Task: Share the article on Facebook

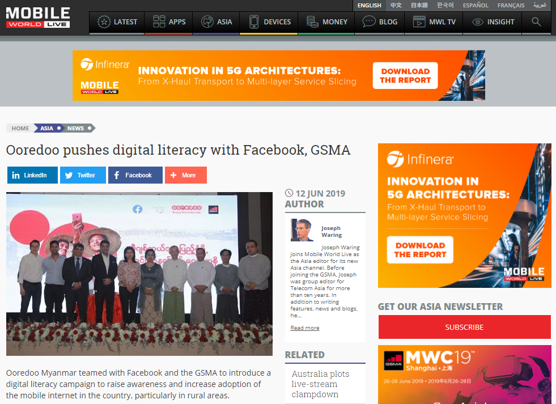Action: tap(135, 175)
